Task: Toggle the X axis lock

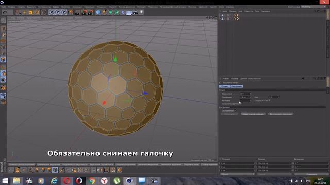Action: [x=52, y=12]
